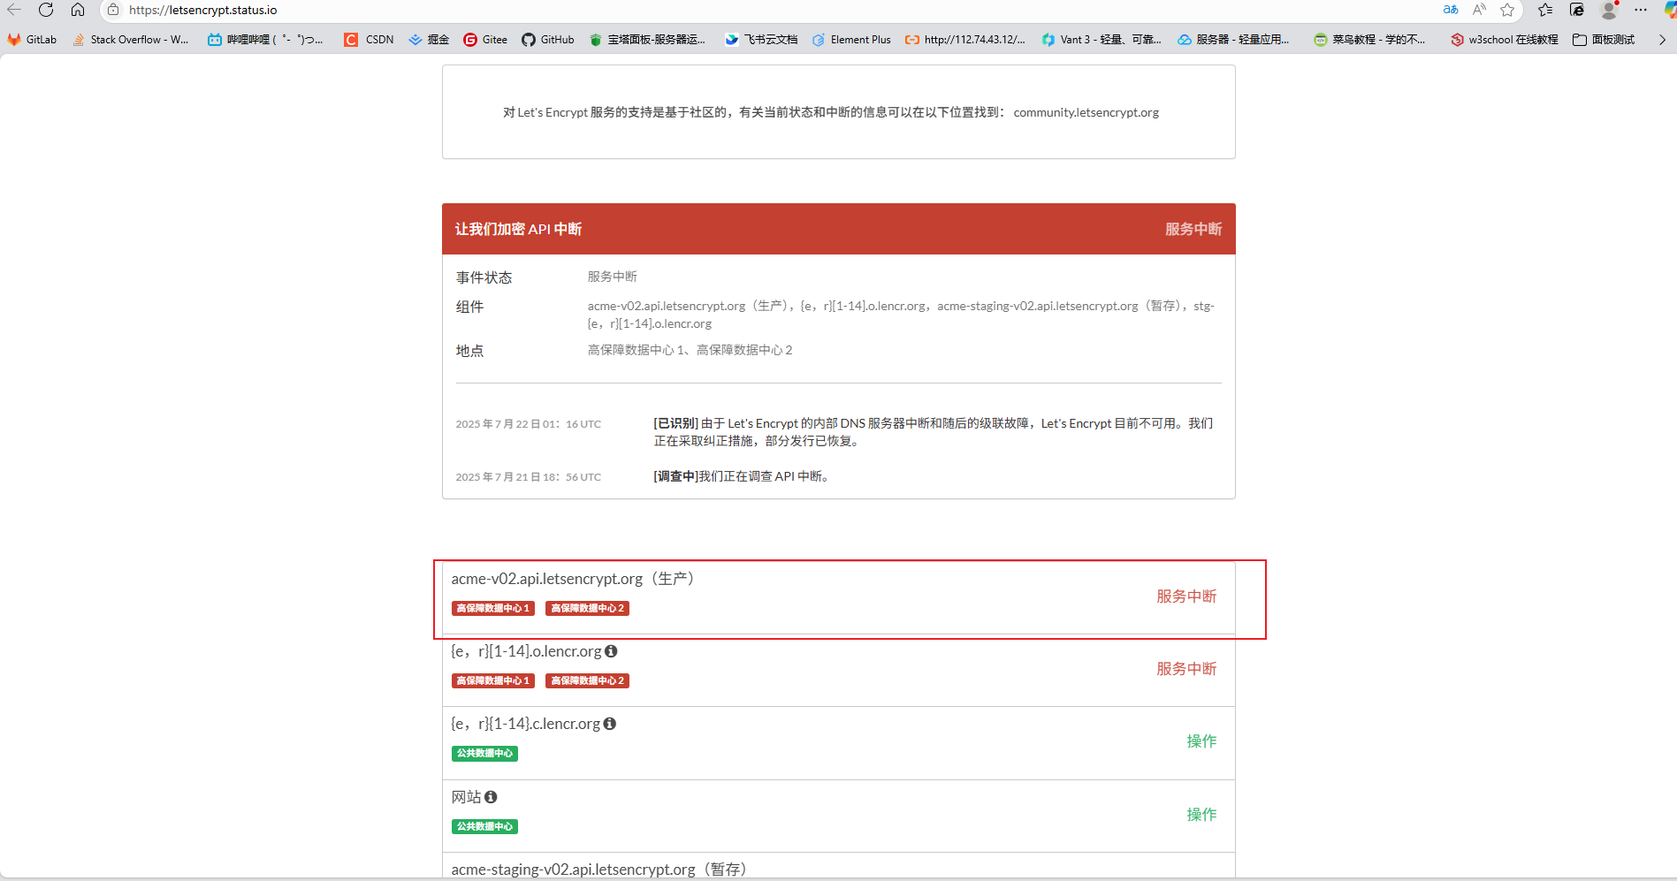Open the GitHub bookmark
Viewport: 1677px width, 881px height.
(x=548, y=40)
